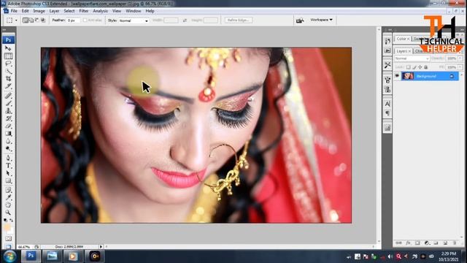Screen dimensions: 467x263
Task: Select the Healing Brush tool
Action: pyautogui.click(x=8, y=96)
